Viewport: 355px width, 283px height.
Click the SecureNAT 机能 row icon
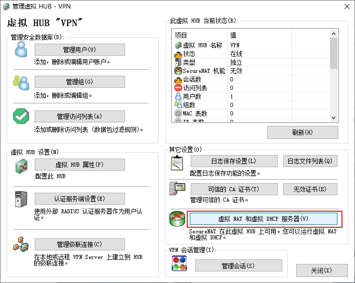[x=178, y=71]
